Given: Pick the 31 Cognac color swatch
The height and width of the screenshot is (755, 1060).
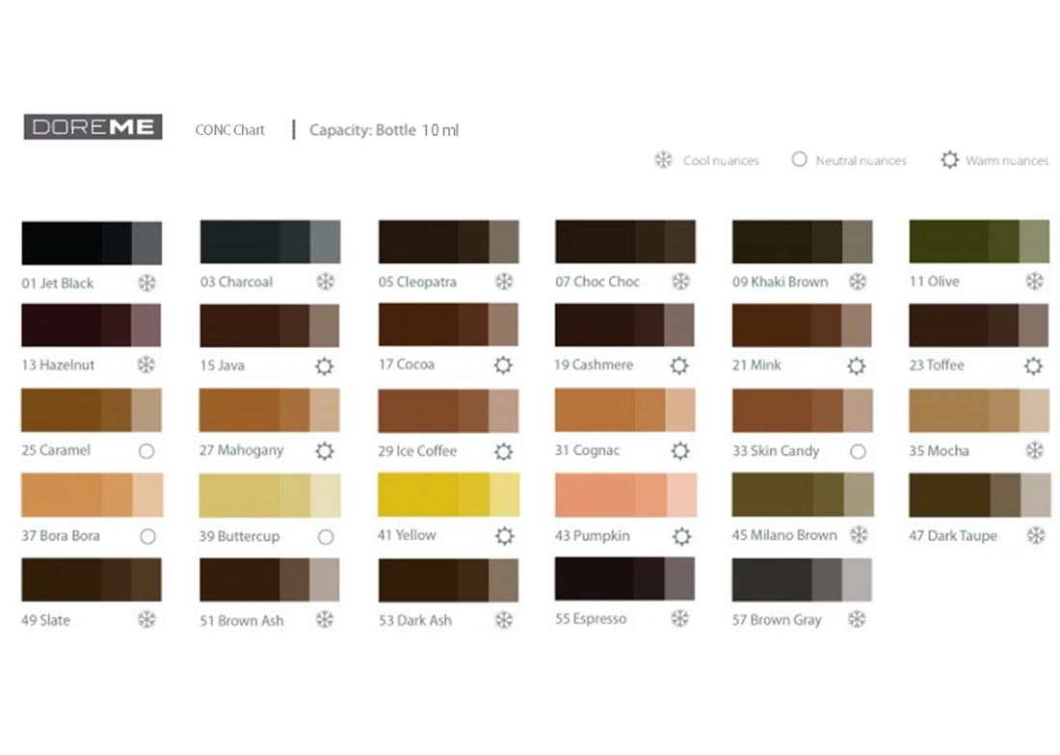Looking at the screenshot, I should click(x=625, y=410).
